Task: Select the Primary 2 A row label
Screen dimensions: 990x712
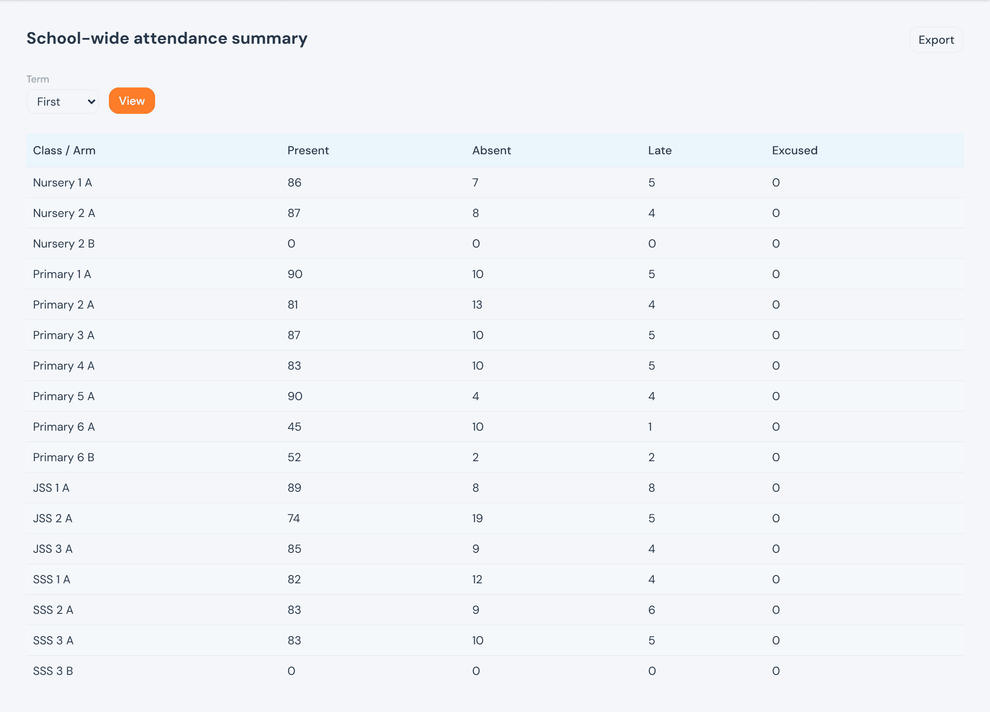Action: (x=64, y=305)
